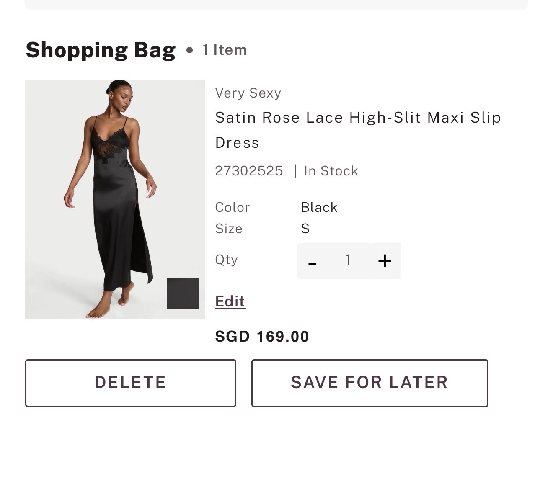Click the Qty label

(226, 260)
